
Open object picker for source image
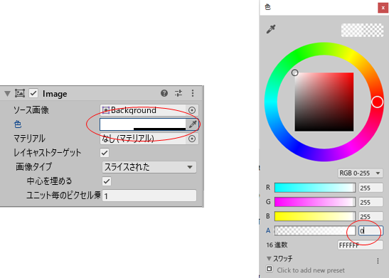192,110
